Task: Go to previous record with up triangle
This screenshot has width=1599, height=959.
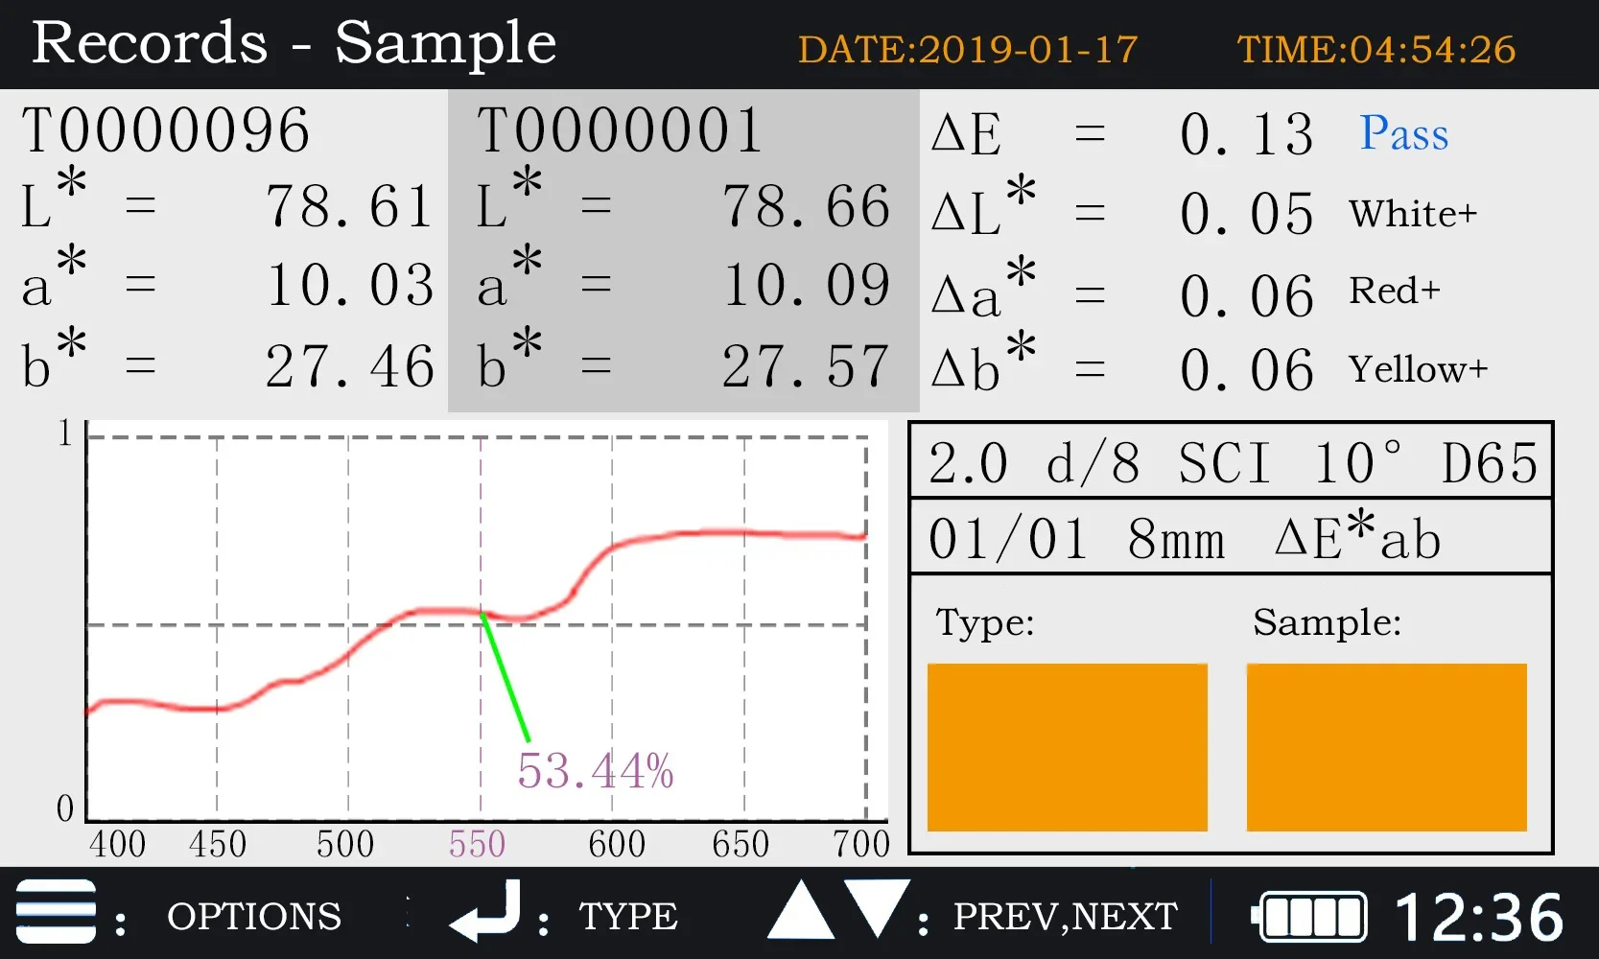Action: (801, 909)
